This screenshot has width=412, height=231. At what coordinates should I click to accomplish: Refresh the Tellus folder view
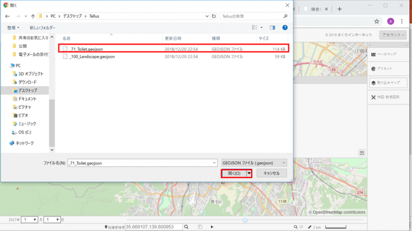[214, 16]
